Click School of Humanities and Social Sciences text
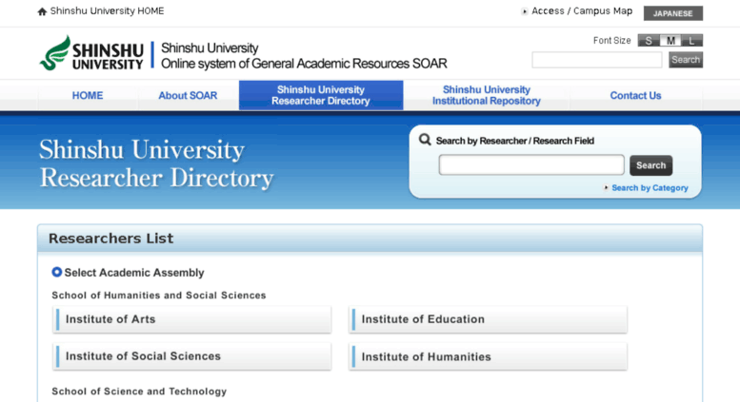Image resolution: width=740 pixels, height=402 pixels. coord(158,296)
